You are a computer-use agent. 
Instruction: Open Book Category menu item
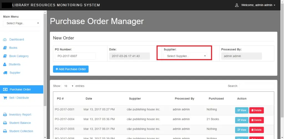click(x=19, y=56)
